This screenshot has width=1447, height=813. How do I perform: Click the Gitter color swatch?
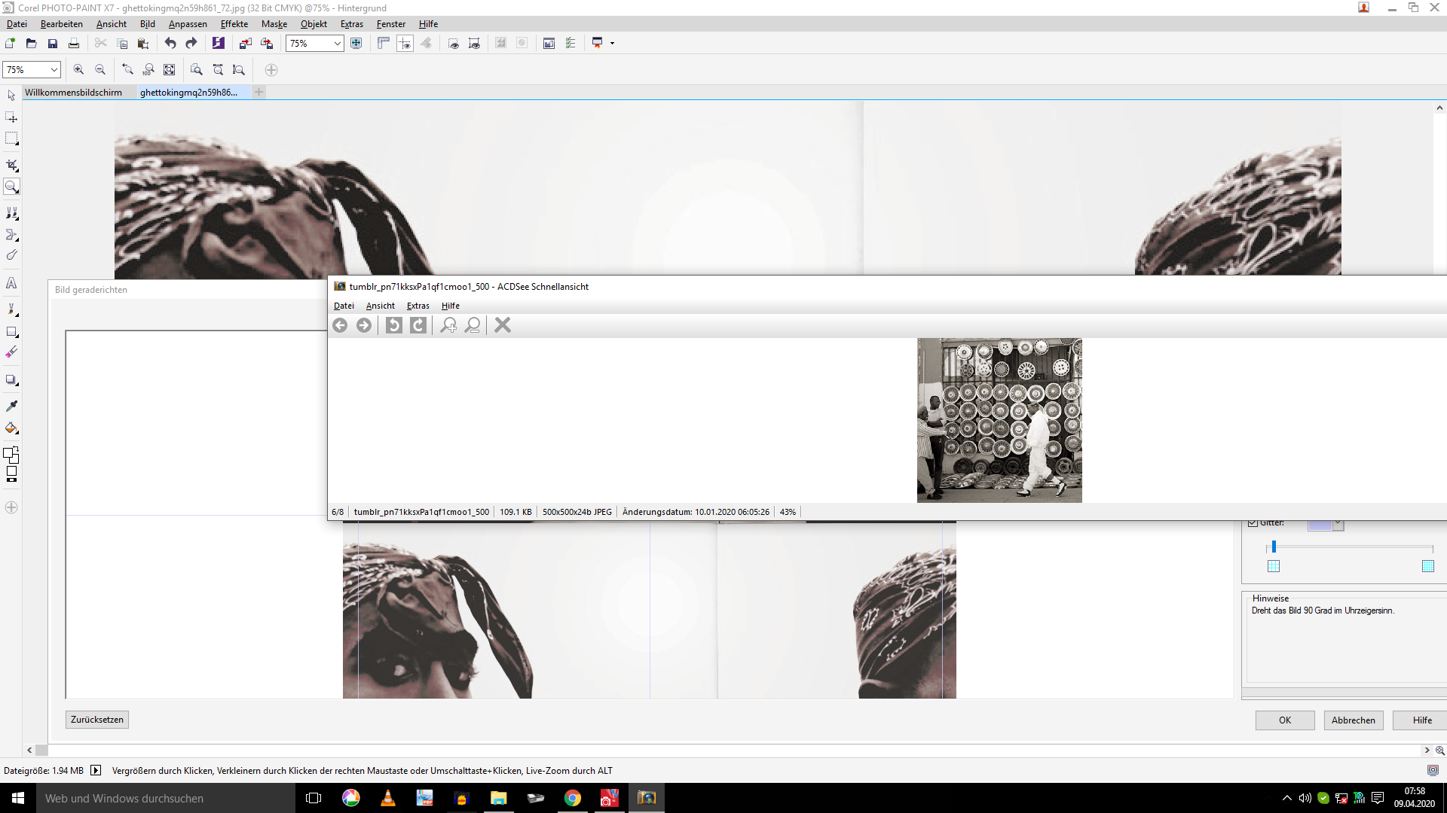pyautogui.click(x=1320, y=524)
